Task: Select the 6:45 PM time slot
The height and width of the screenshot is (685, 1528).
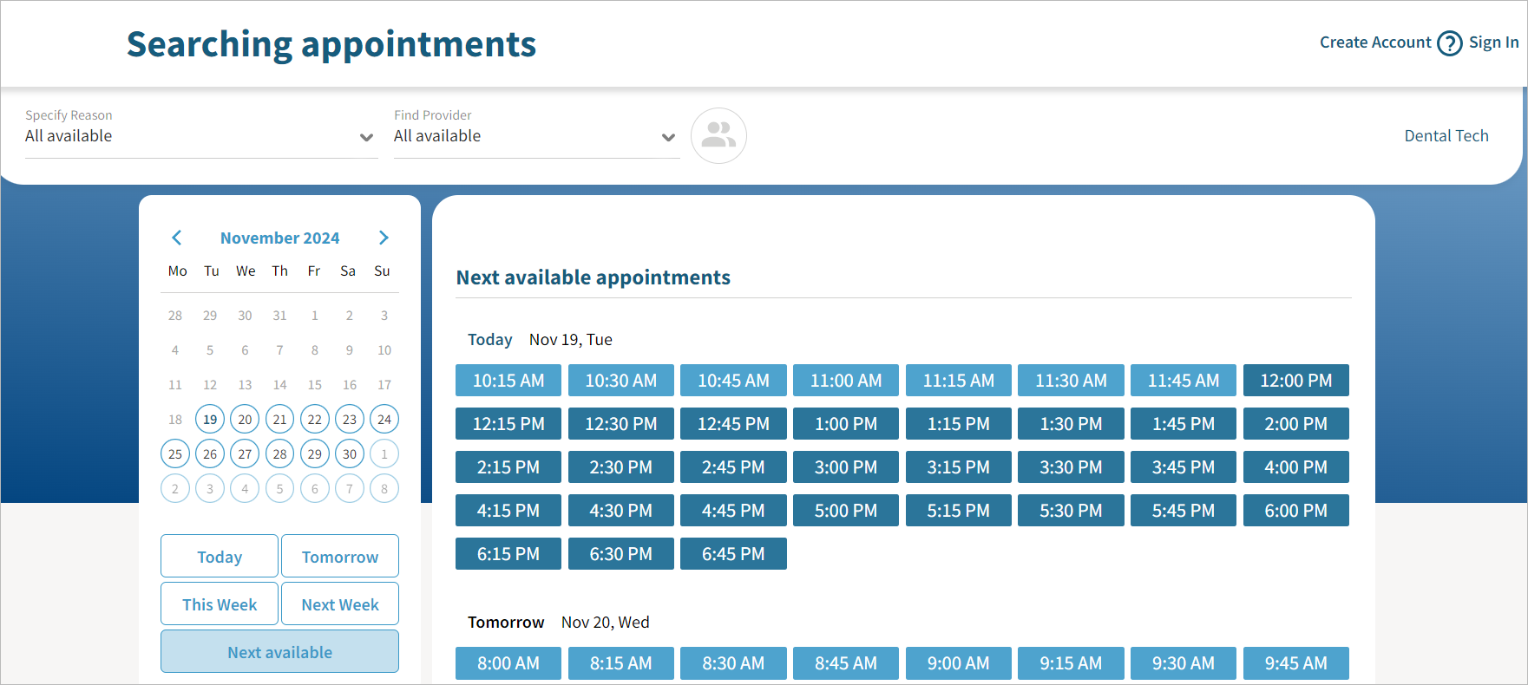Action: point(733,554)
